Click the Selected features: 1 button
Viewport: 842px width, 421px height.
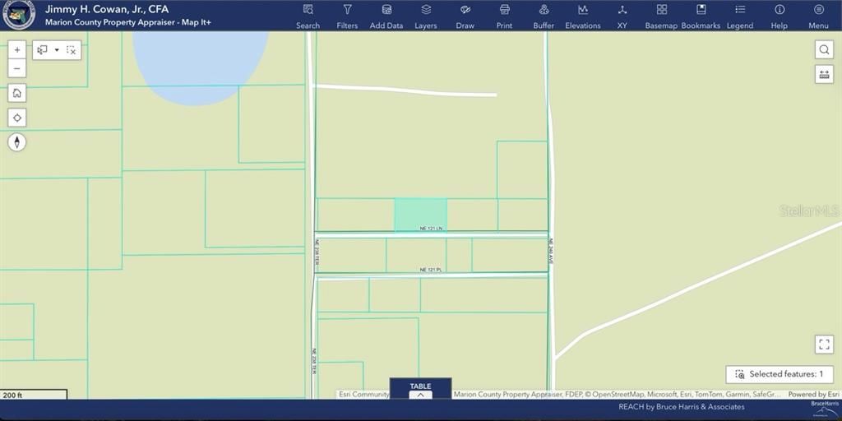click(779, 374)
